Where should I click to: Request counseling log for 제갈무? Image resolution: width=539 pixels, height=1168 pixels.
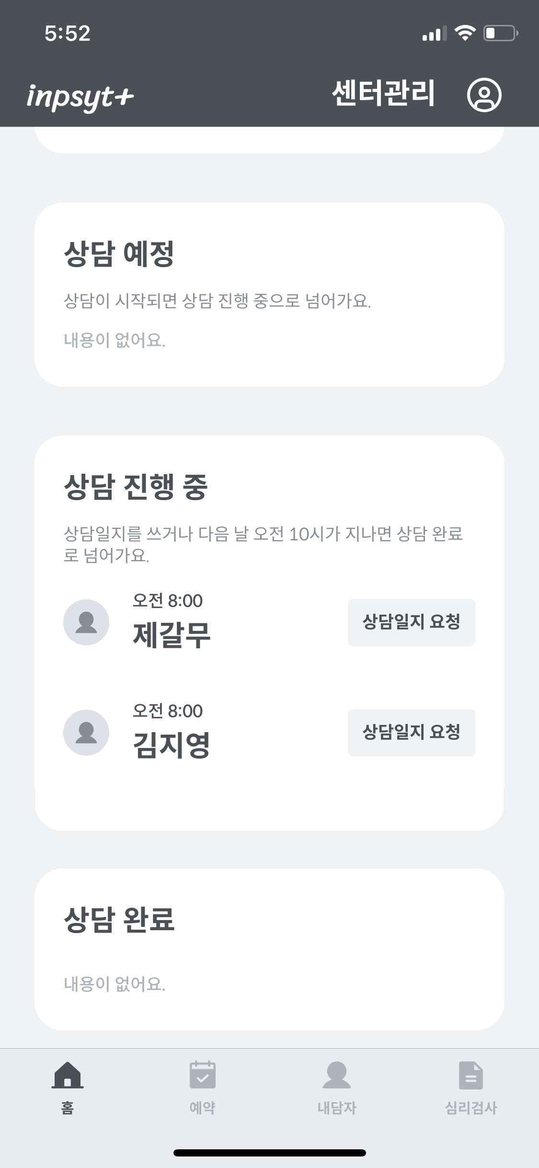point(411,622)
